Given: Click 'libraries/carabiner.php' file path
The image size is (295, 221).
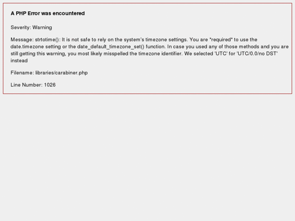Looking at the screenshot, I should pos(62,73).
